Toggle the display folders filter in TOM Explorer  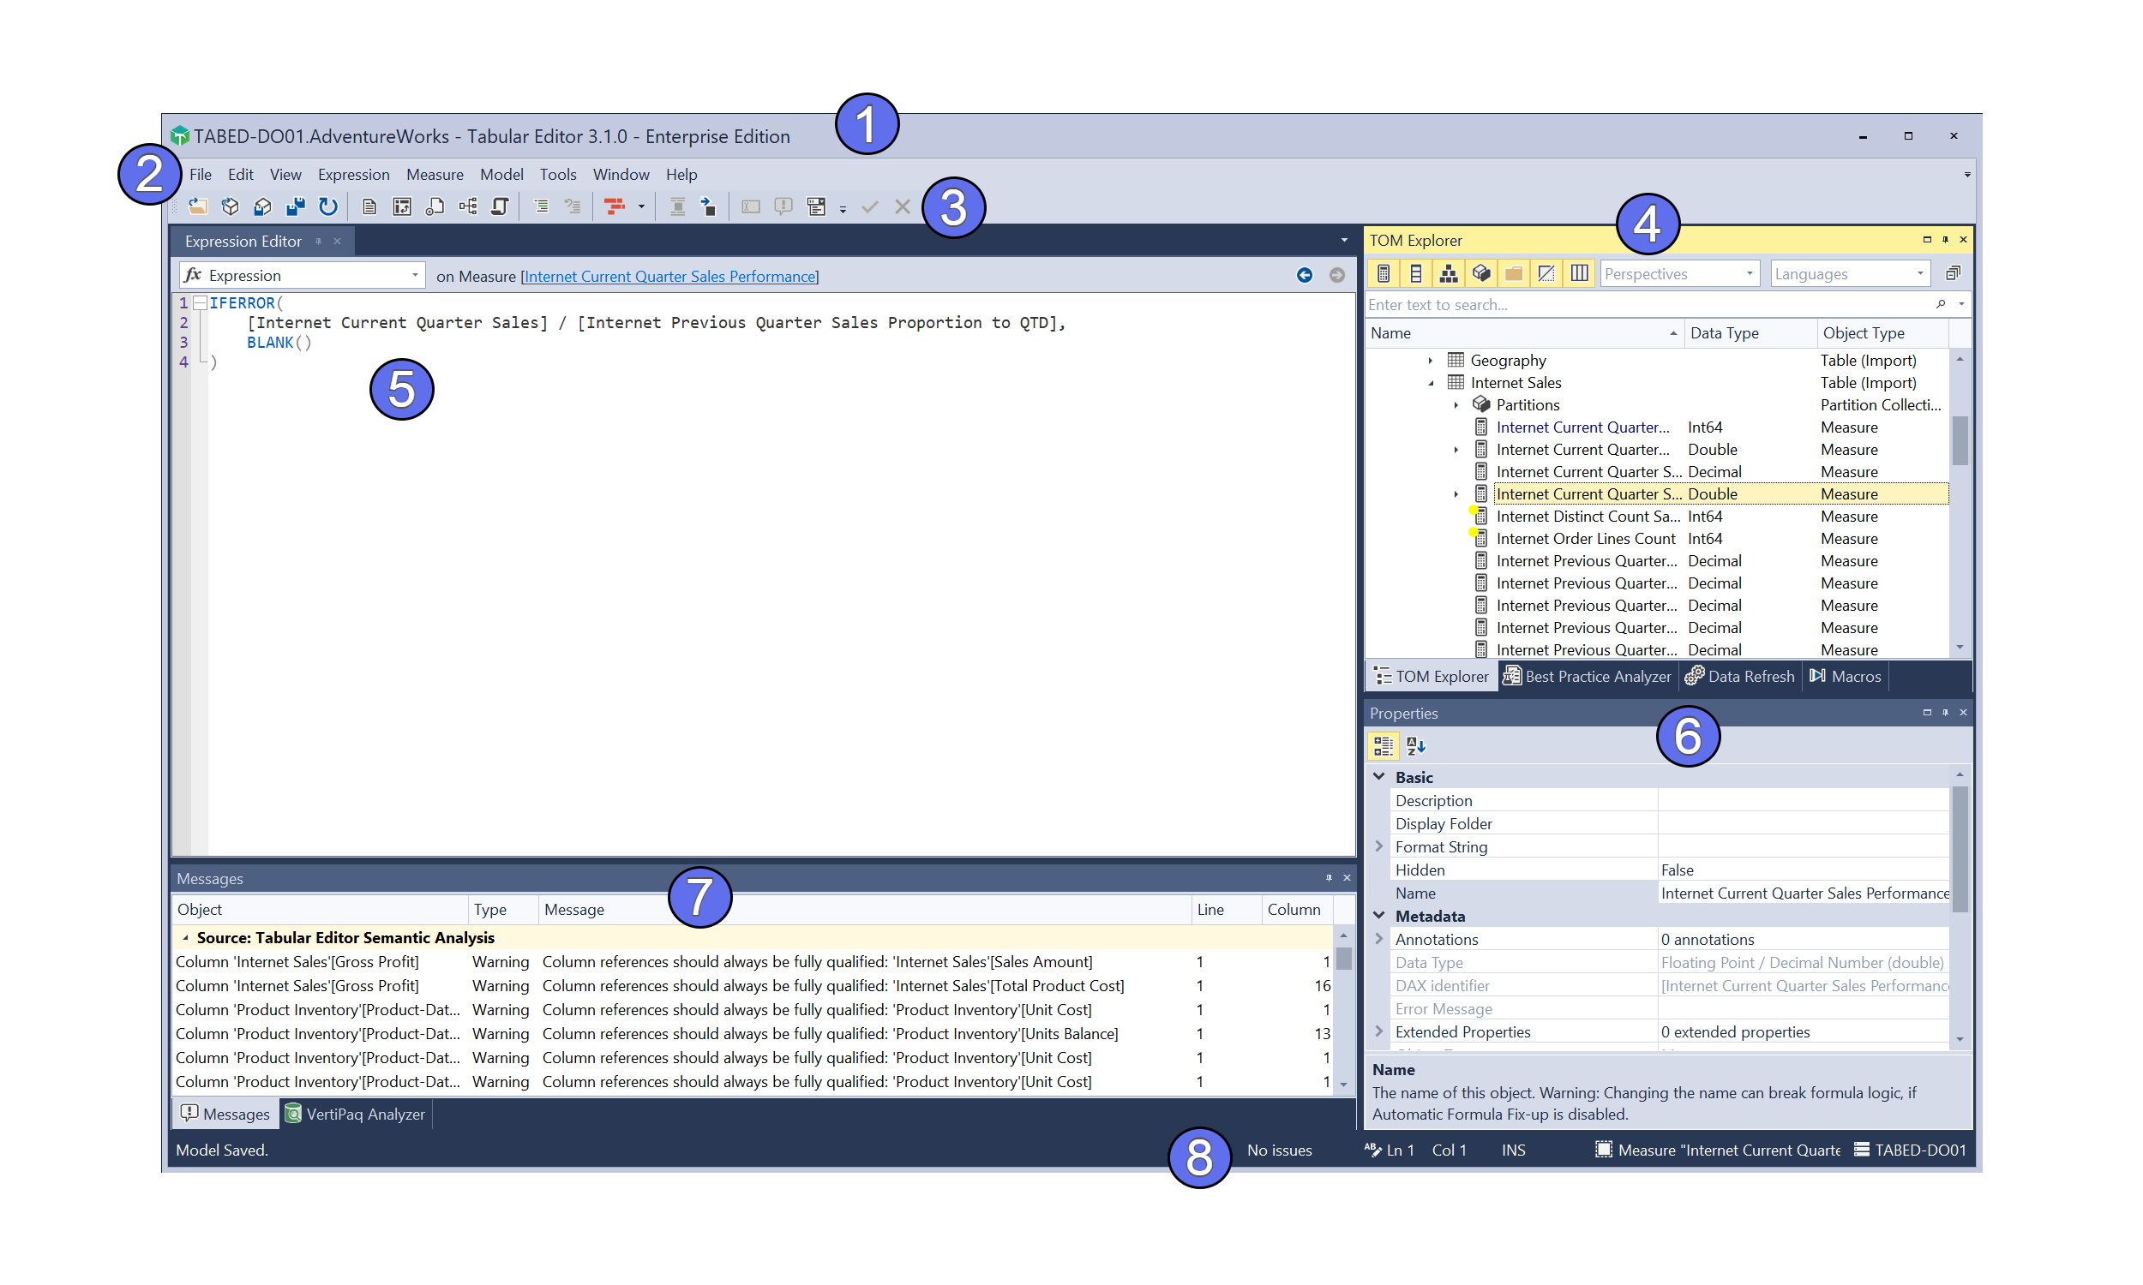click(x=1513, y=272)
